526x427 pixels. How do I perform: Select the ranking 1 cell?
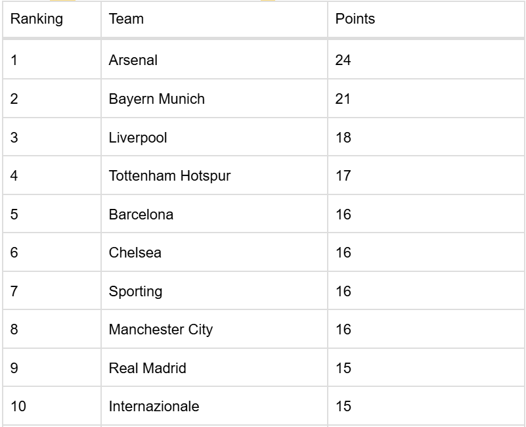click(14, 60)
